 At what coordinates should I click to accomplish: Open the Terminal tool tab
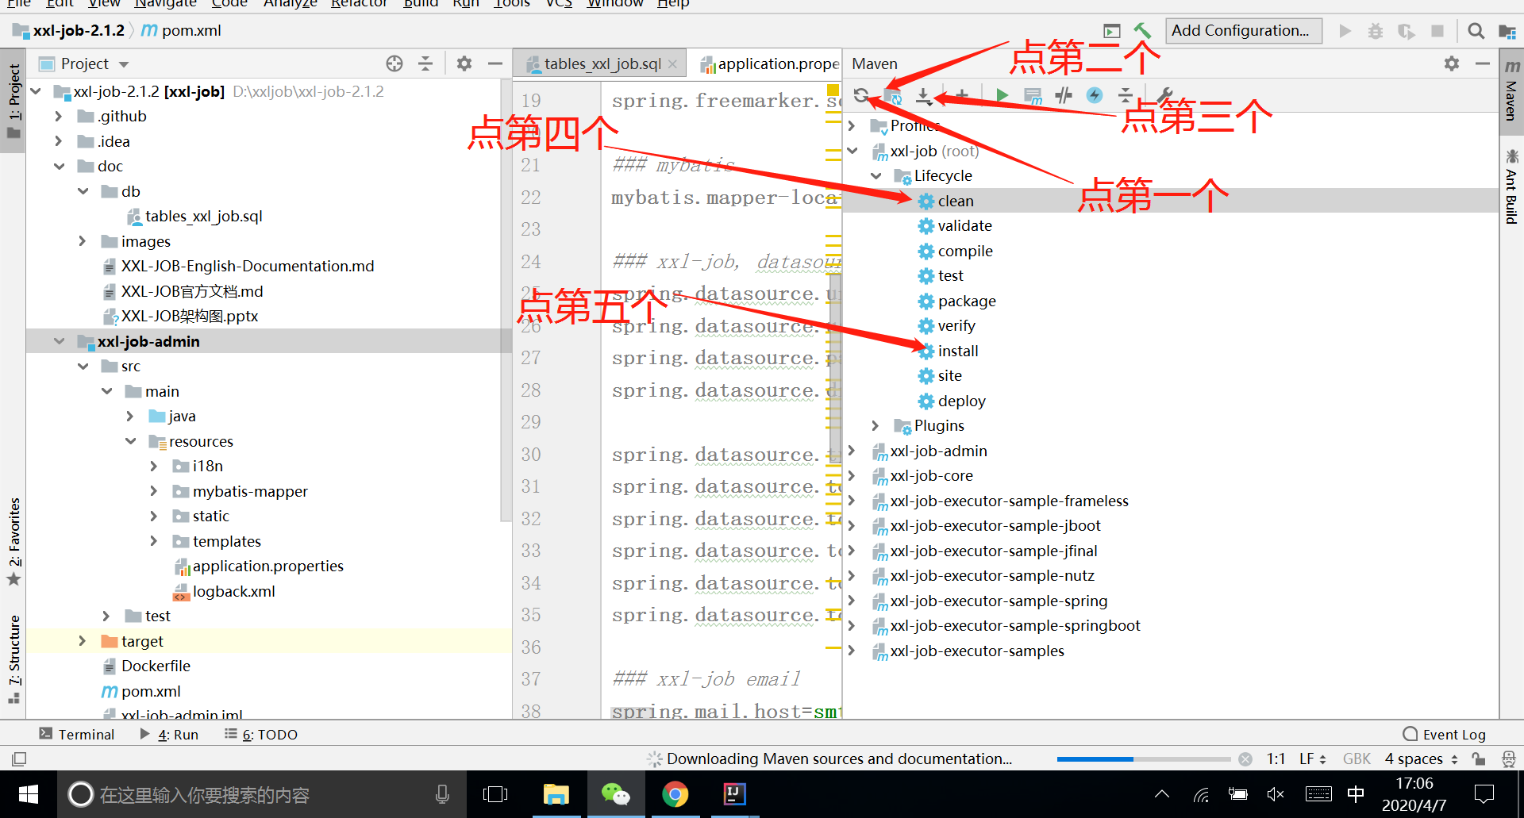[77, 734]
